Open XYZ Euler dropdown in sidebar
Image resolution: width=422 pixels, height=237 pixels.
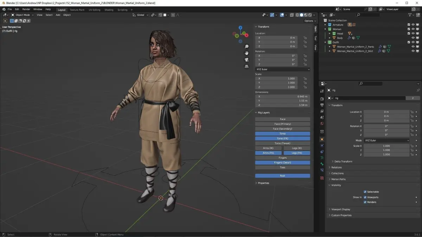283,69
